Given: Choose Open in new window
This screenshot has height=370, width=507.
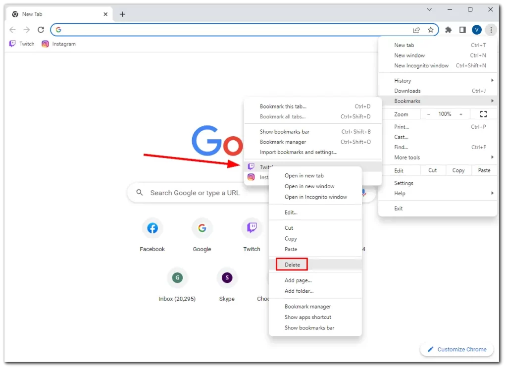Looking at the screenshot, I should 315,186.
